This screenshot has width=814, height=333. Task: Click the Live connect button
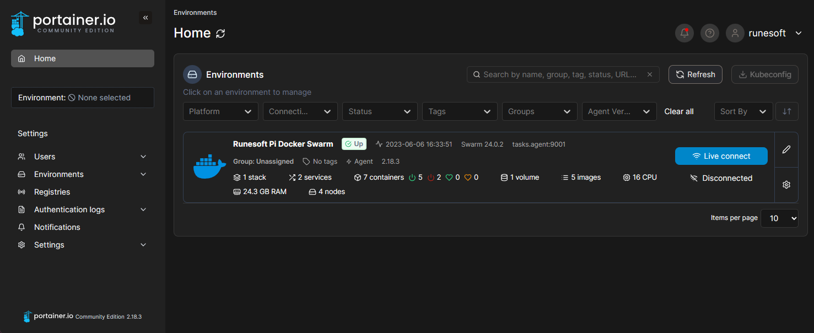point(721,156)
